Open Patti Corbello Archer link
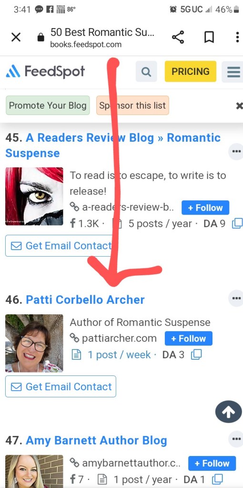Image resolution: width=243 pixels, height=488 pixels. click(85, 300)
